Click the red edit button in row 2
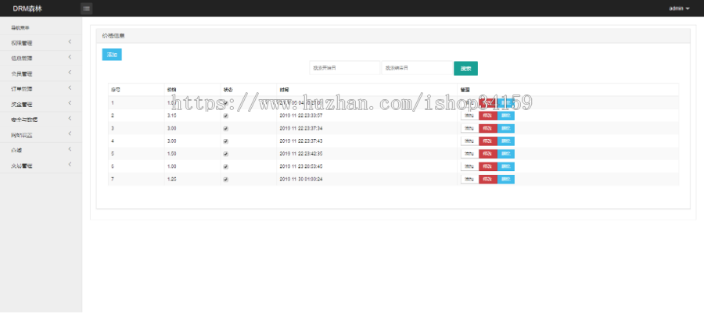 488,116
